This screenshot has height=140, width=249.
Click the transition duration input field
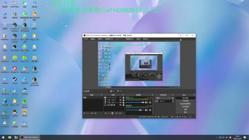(165, 101)
